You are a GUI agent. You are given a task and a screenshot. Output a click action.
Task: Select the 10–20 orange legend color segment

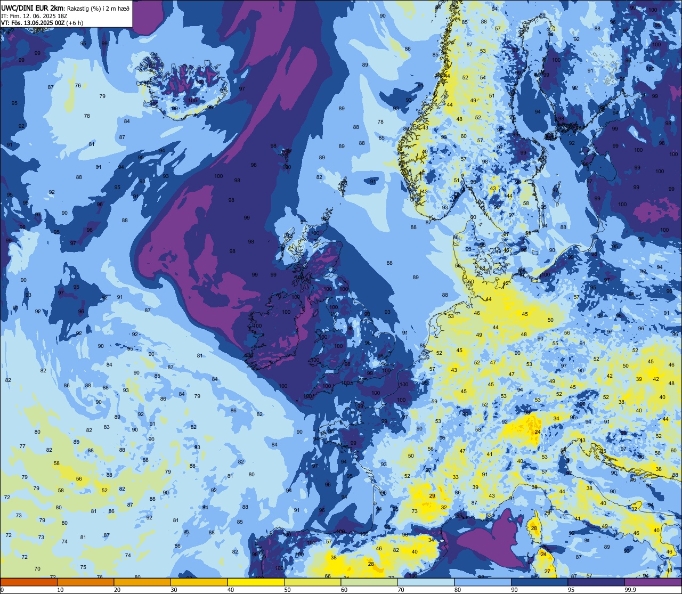[85, 582]
